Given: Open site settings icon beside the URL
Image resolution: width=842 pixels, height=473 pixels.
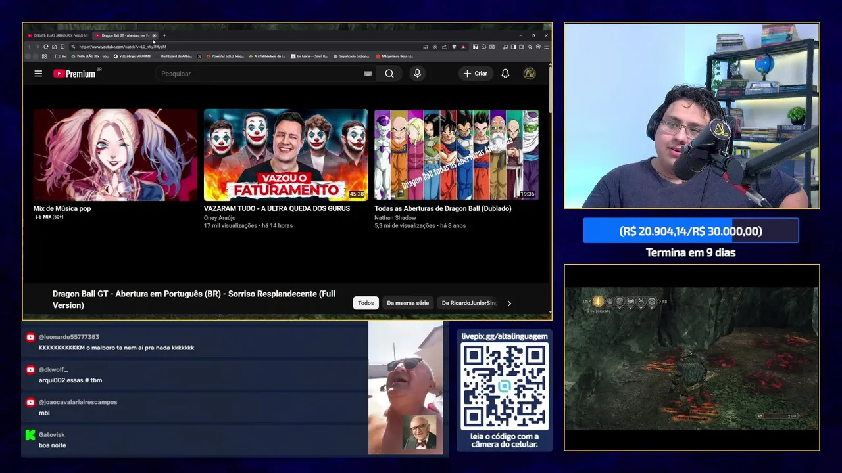Looking at the screenshot, I should coord(73,47).
